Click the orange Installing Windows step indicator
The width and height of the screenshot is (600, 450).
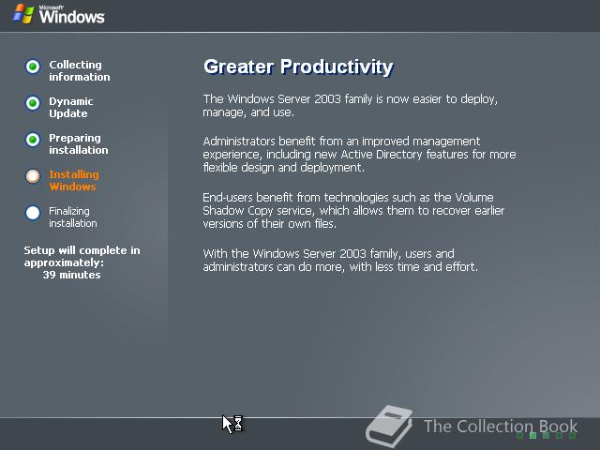point(33,176)
